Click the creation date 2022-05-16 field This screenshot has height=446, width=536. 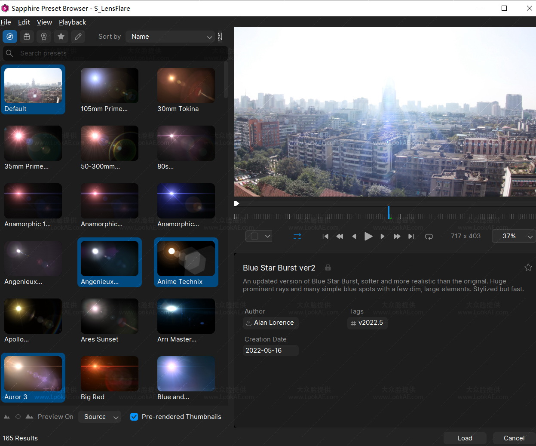tap(271, 351)
